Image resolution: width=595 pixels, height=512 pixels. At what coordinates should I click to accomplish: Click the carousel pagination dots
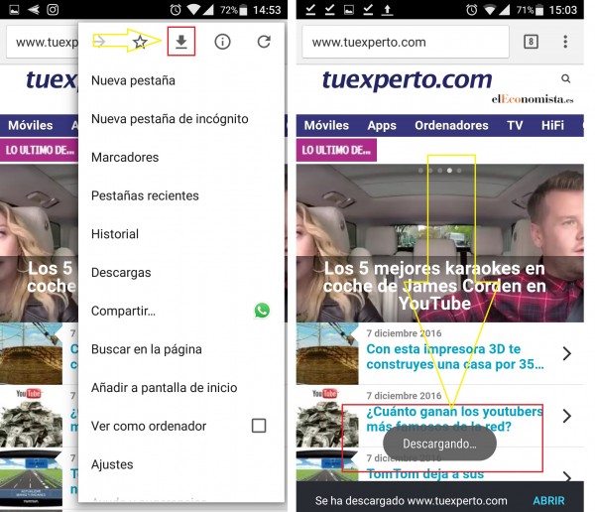(x=439, y=171)
